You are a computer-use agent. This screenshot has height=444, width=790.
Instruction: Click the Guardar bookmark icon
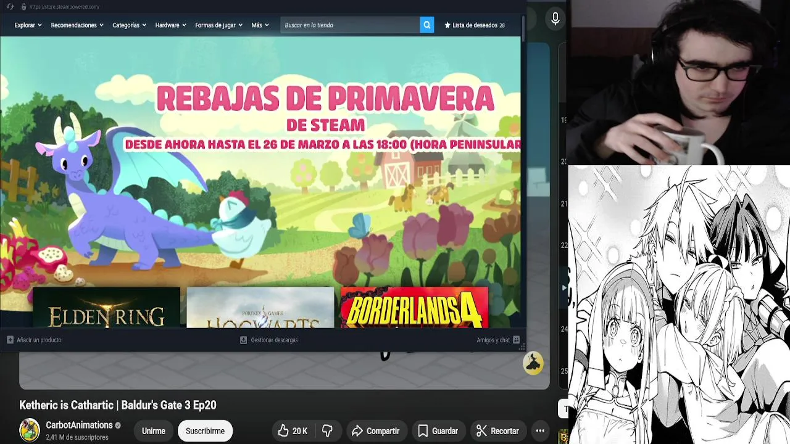[x=423, y=431]
